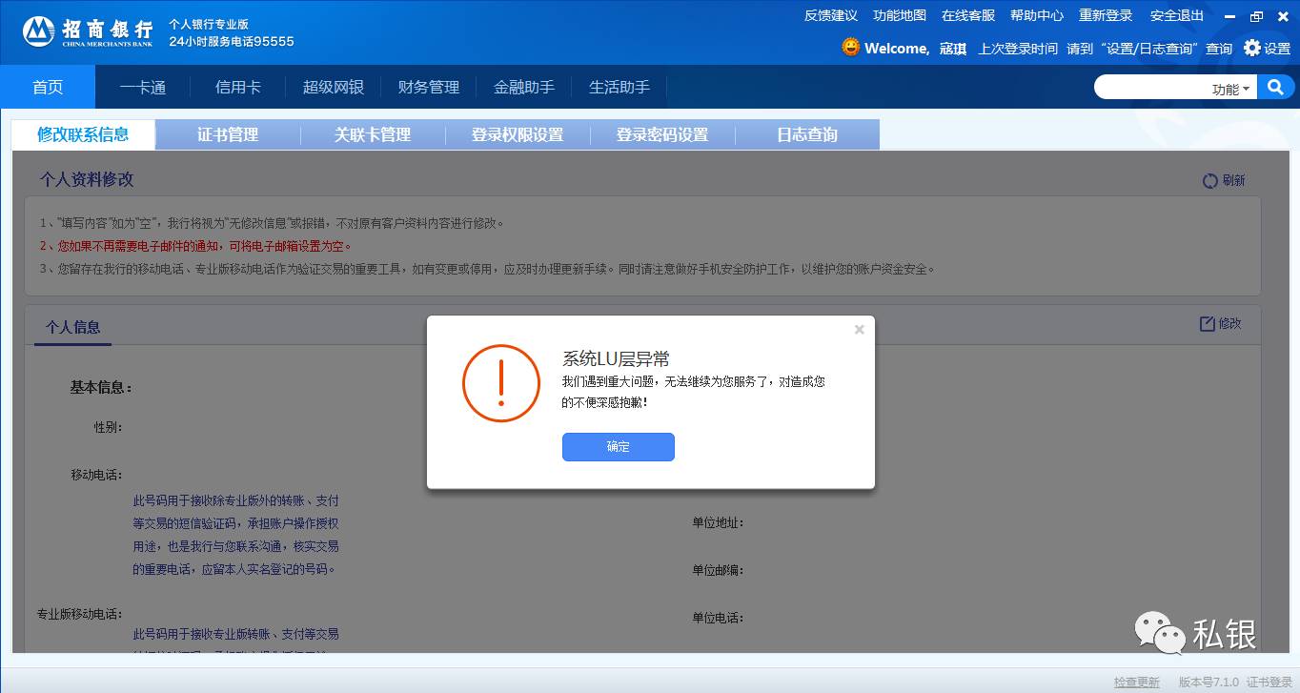Click the 性别 field label
Screen dimensions: 1300x693
(108, 427)
